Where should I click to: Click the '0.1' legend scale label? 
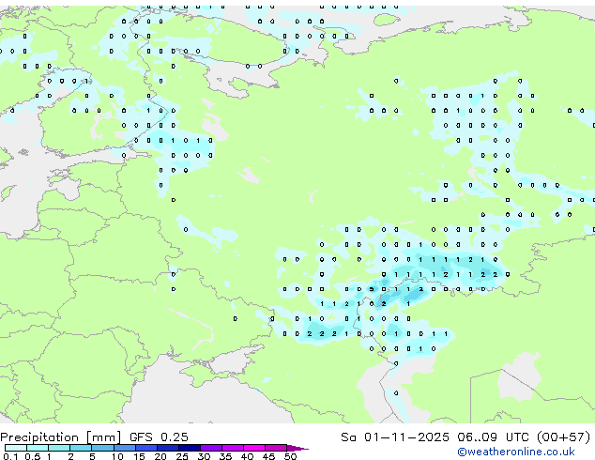(10, 456)
